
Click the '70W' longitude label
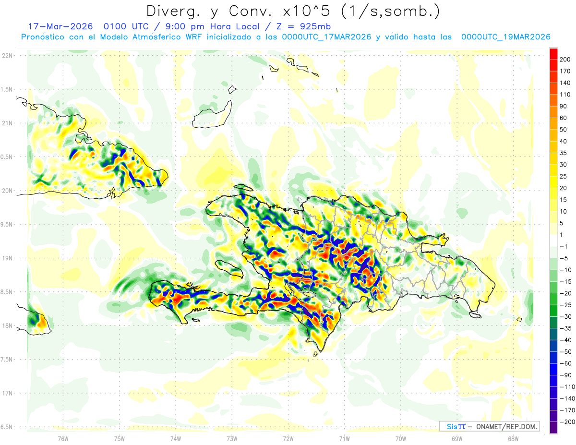click(401, 439)
